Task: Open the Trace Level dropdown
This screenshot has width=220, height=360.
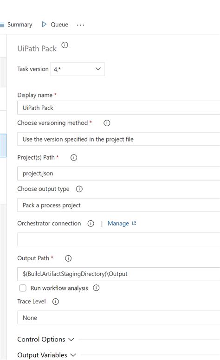Action: [x=118, y=317]
